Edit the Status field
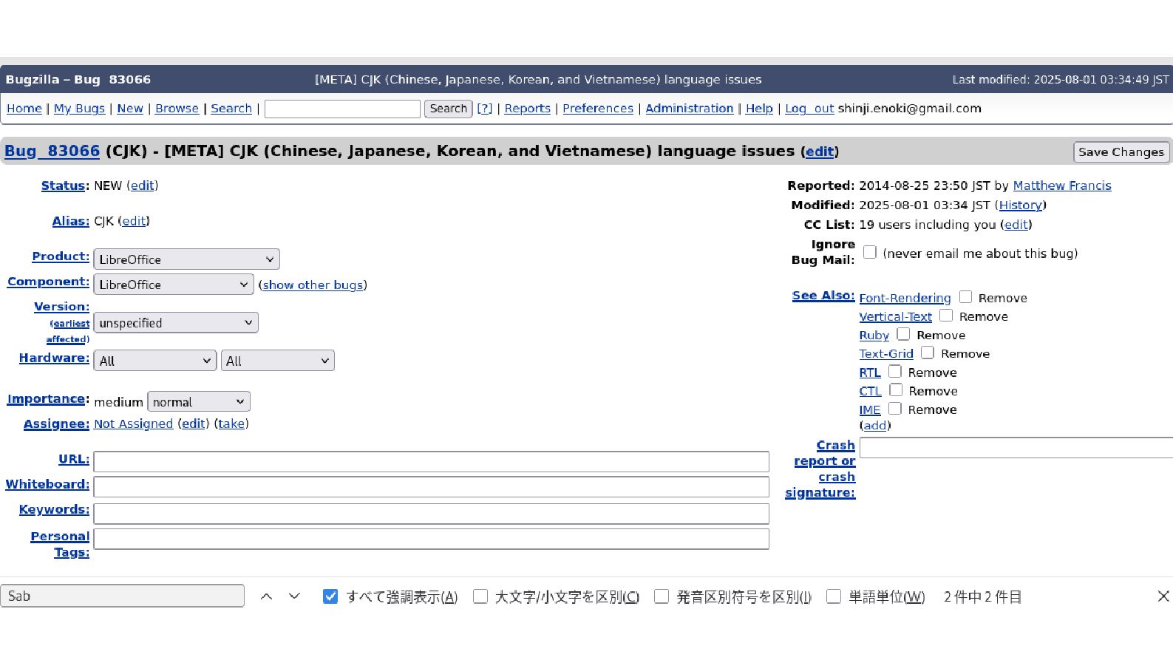1173x660 pixels. pos(142,186)
